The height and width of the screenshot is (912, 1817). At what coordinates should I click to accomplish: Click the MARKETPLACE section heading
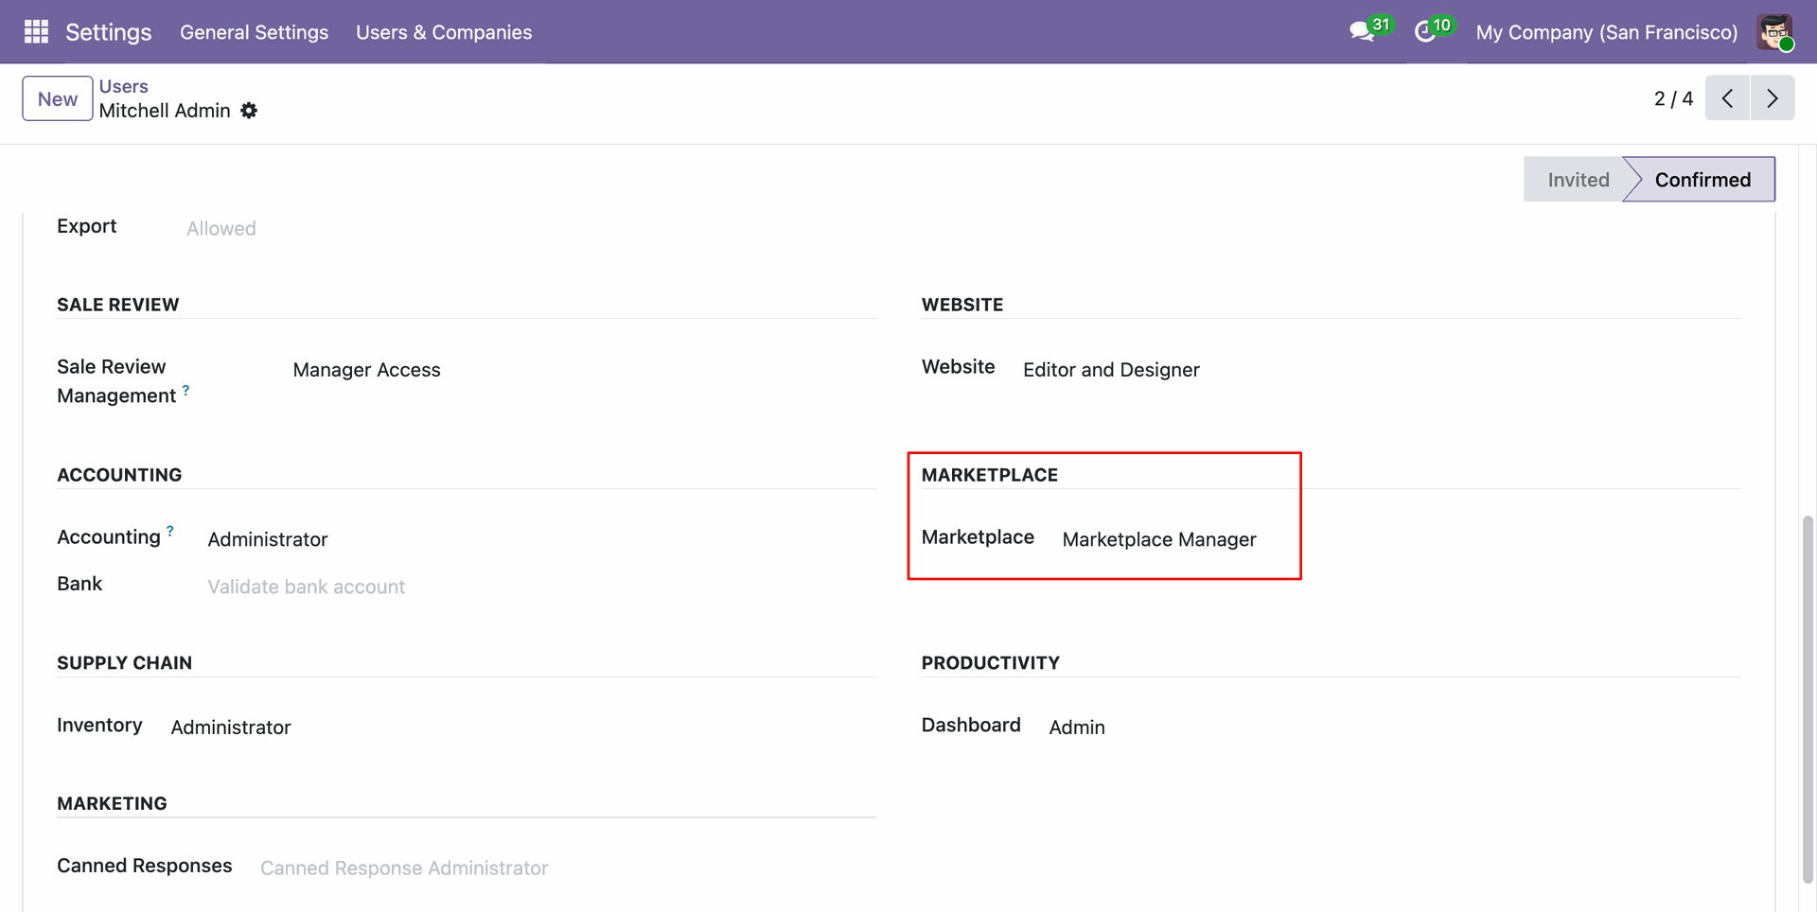click(x=990, y=475)
